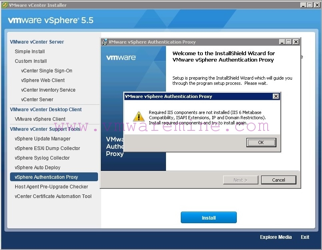The image size is (322, 250).
Task: Click OK in the IIS warning dialog
Action: pos(261,142)
